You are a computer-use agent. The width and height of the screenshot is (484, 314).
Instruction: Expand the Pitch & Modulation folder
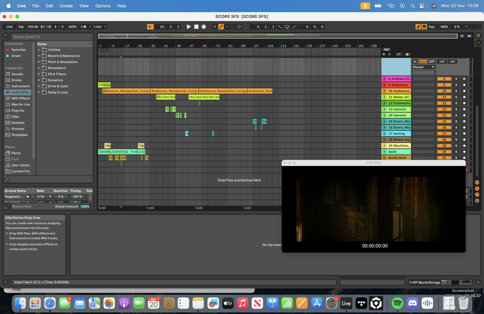tap(39, 62)
